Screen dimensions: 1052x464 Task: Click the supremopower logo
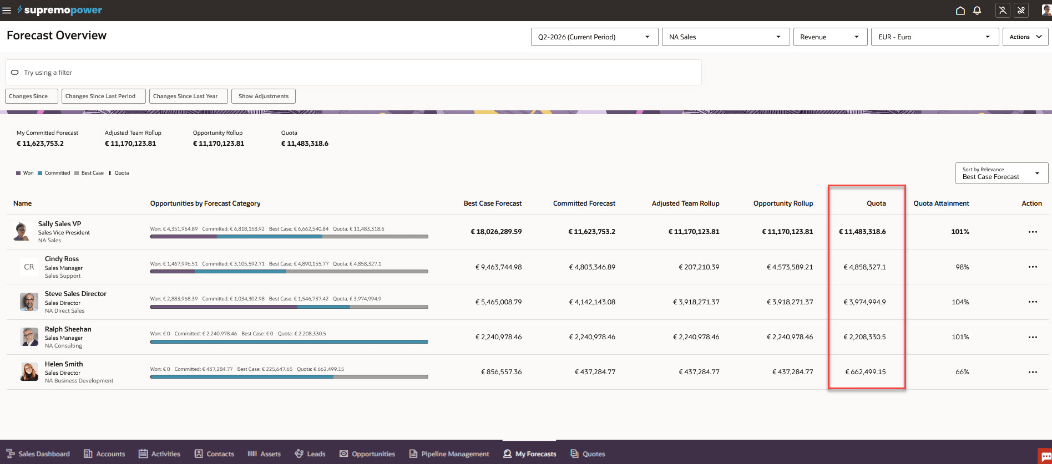pos(59,10)
